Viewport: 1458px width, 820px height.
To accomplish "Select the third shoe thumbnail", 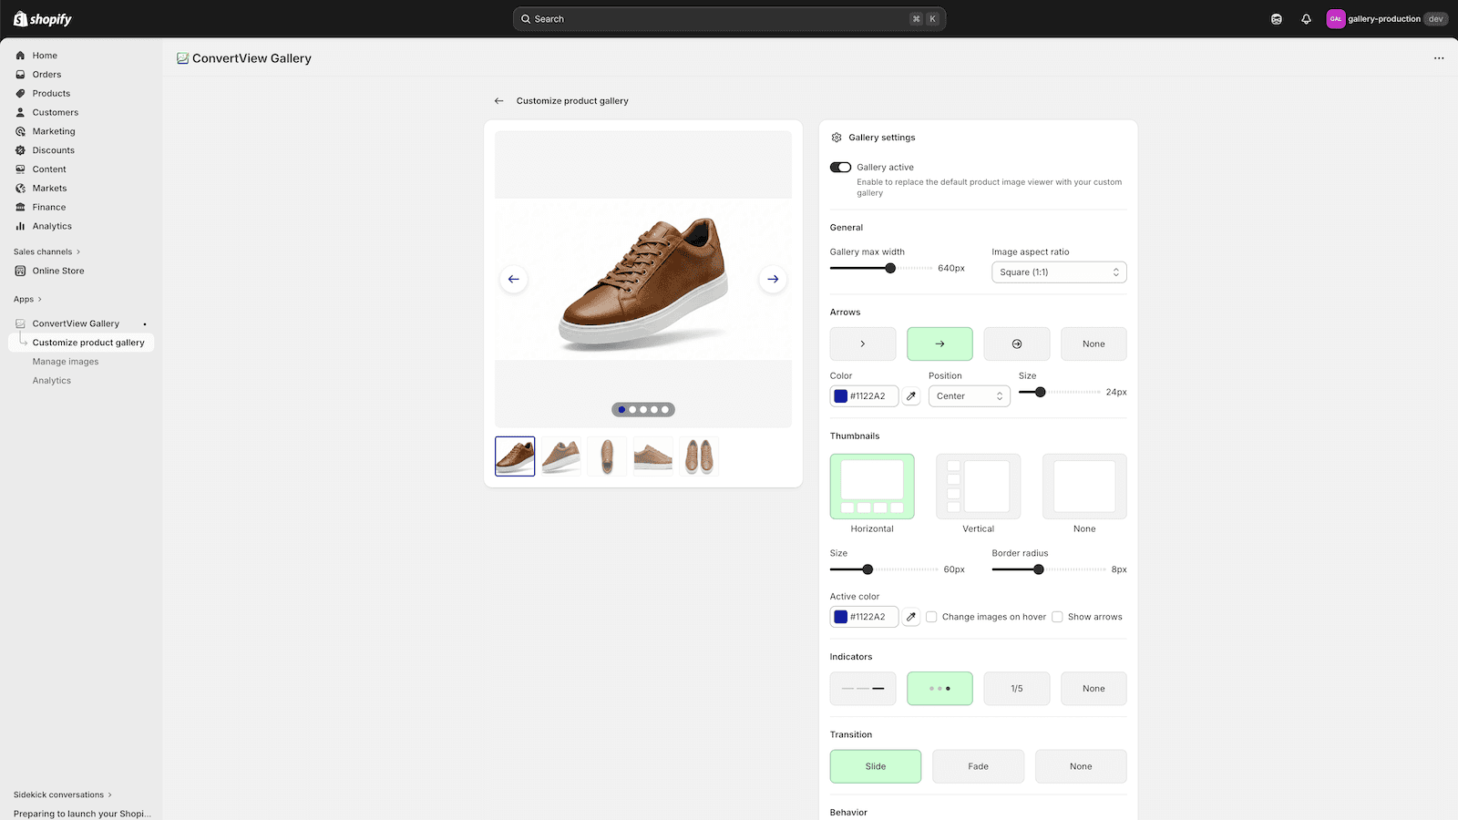I will click(x=607, y=456).
